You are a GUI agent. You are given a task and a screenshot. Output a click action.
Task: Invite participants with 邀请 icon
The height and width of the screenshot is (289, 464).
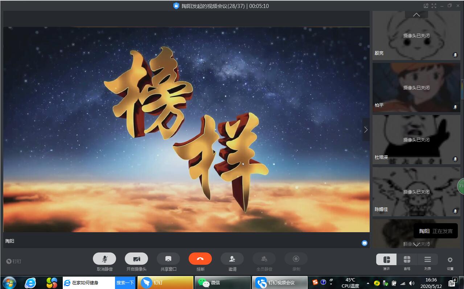pos(232,259)
